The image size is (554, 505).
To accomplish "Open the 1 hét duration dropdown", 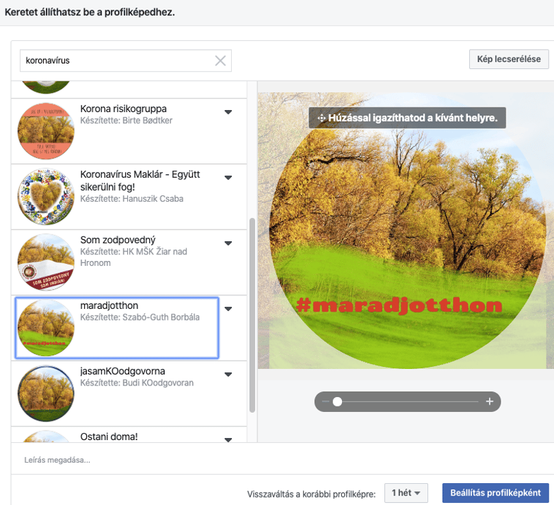I will [406, 493].
